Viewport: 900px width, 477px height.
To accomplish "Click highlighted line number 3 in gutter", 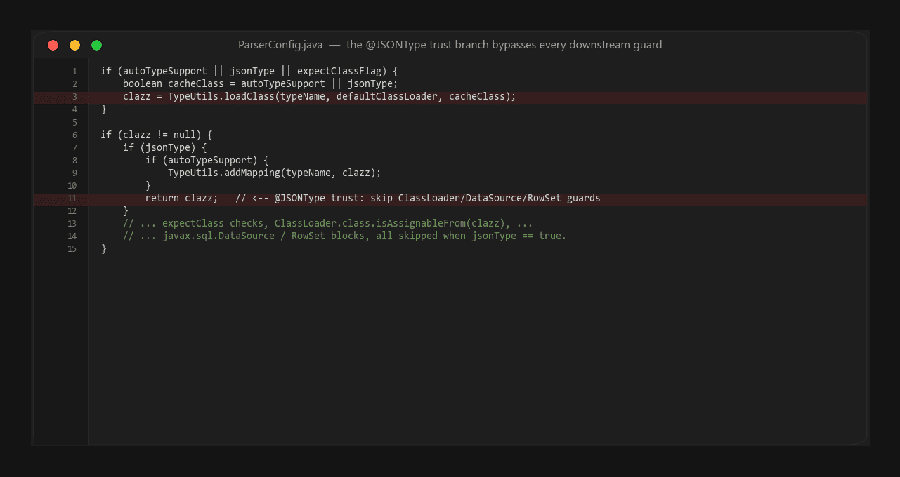I will (74, 97).
